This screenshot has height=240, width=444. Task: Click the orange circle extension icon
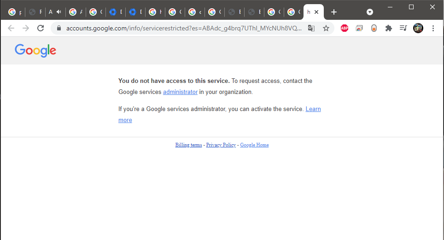point(374,28)
